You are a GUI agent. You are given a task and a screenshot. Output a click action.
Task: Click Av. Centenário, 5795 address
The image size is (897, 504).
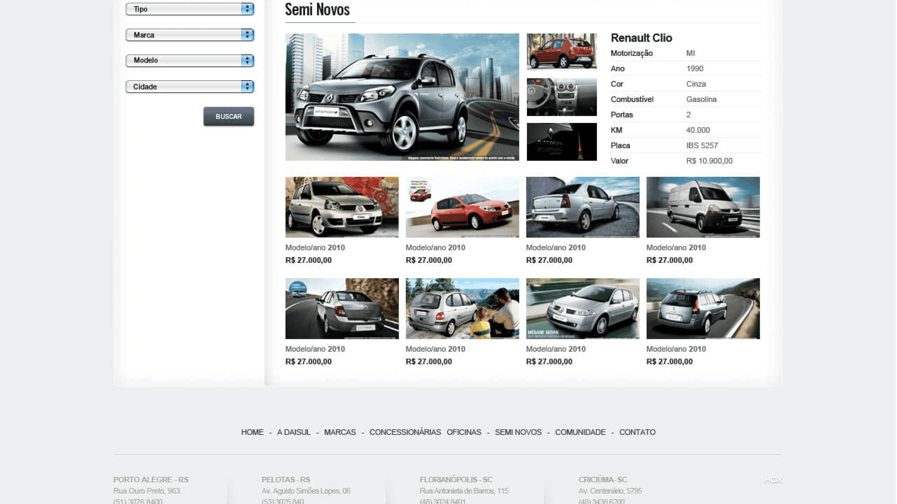pos(610,491)
